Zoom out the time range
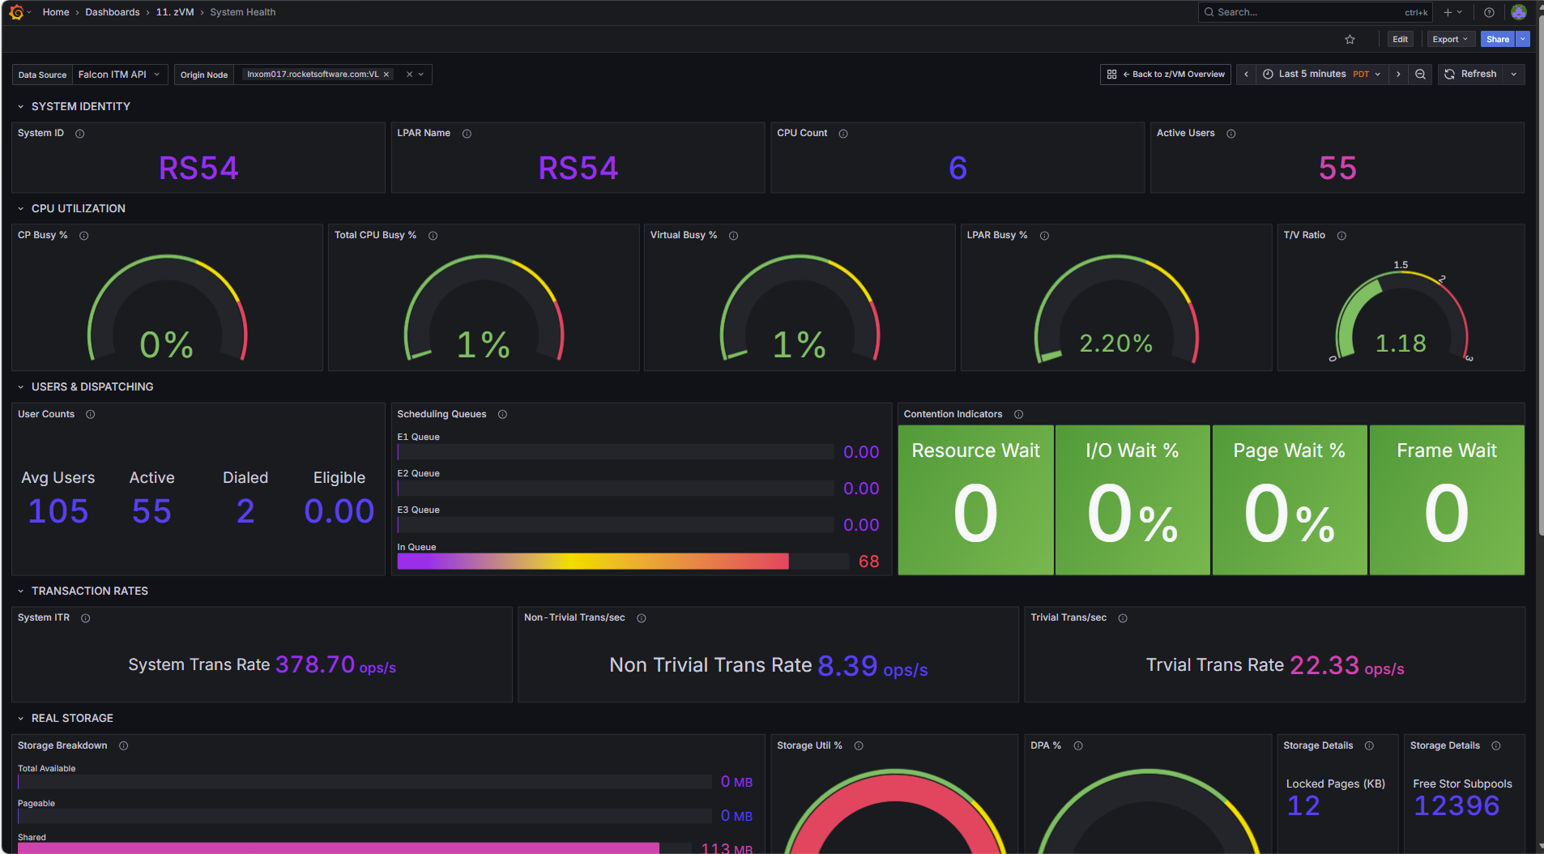Viewport: 1544px width, 854px height. (x=1420, y=74)
